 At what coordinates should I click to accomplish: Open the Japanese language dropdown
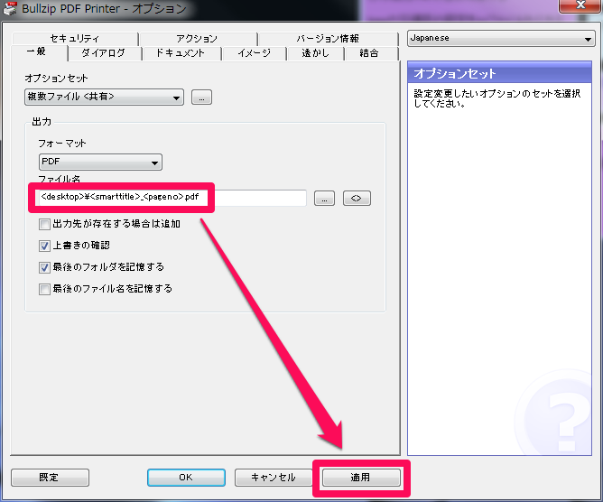[x=500, y=40]
